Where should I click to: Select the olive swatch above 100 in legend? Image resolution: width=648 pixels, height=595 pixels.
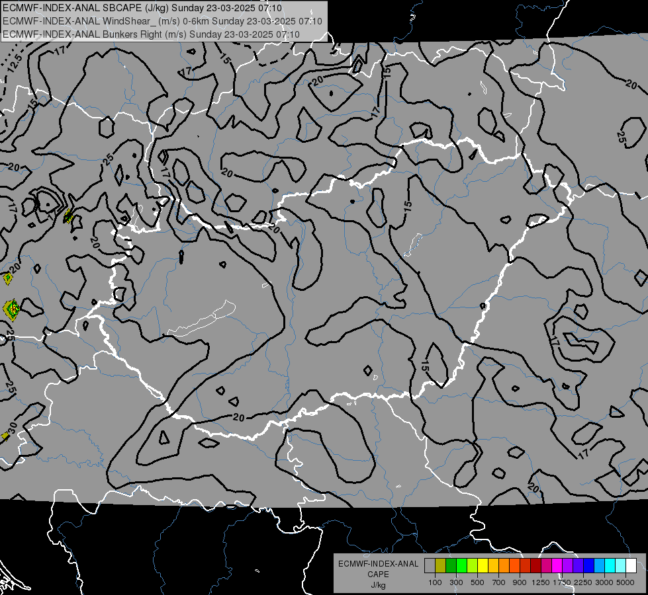pyautogui.click(x=441, y=566)
